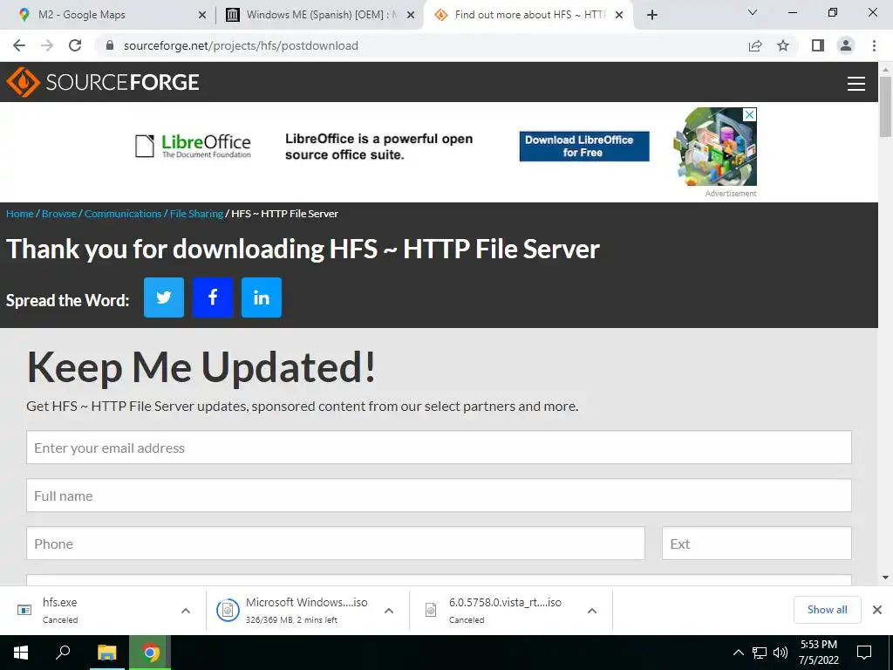Viewport: 893px width, 670px height.
Task: Close the M2 - Google Maps tab
Action: coord(202,16)
